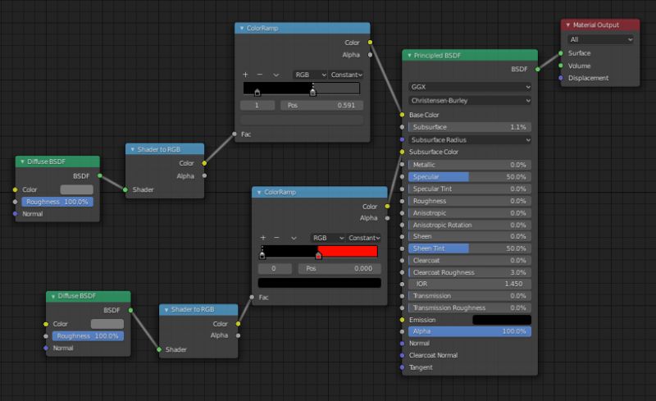Collapse the red ColorRamp node
The image size is (656, 401).
pyautogui.click(x=259, y=192)
